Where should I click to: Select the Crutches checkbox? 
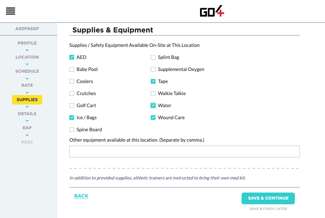pos(72,93)
